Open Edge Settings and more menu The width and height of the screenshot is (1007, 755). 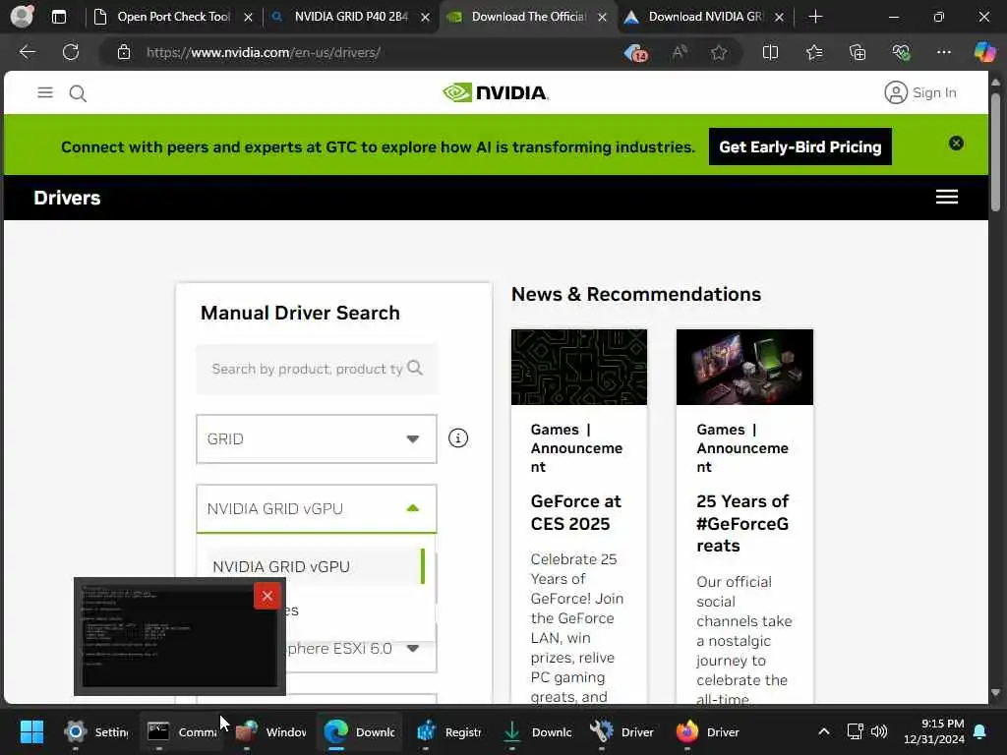[x=943, y=52]
